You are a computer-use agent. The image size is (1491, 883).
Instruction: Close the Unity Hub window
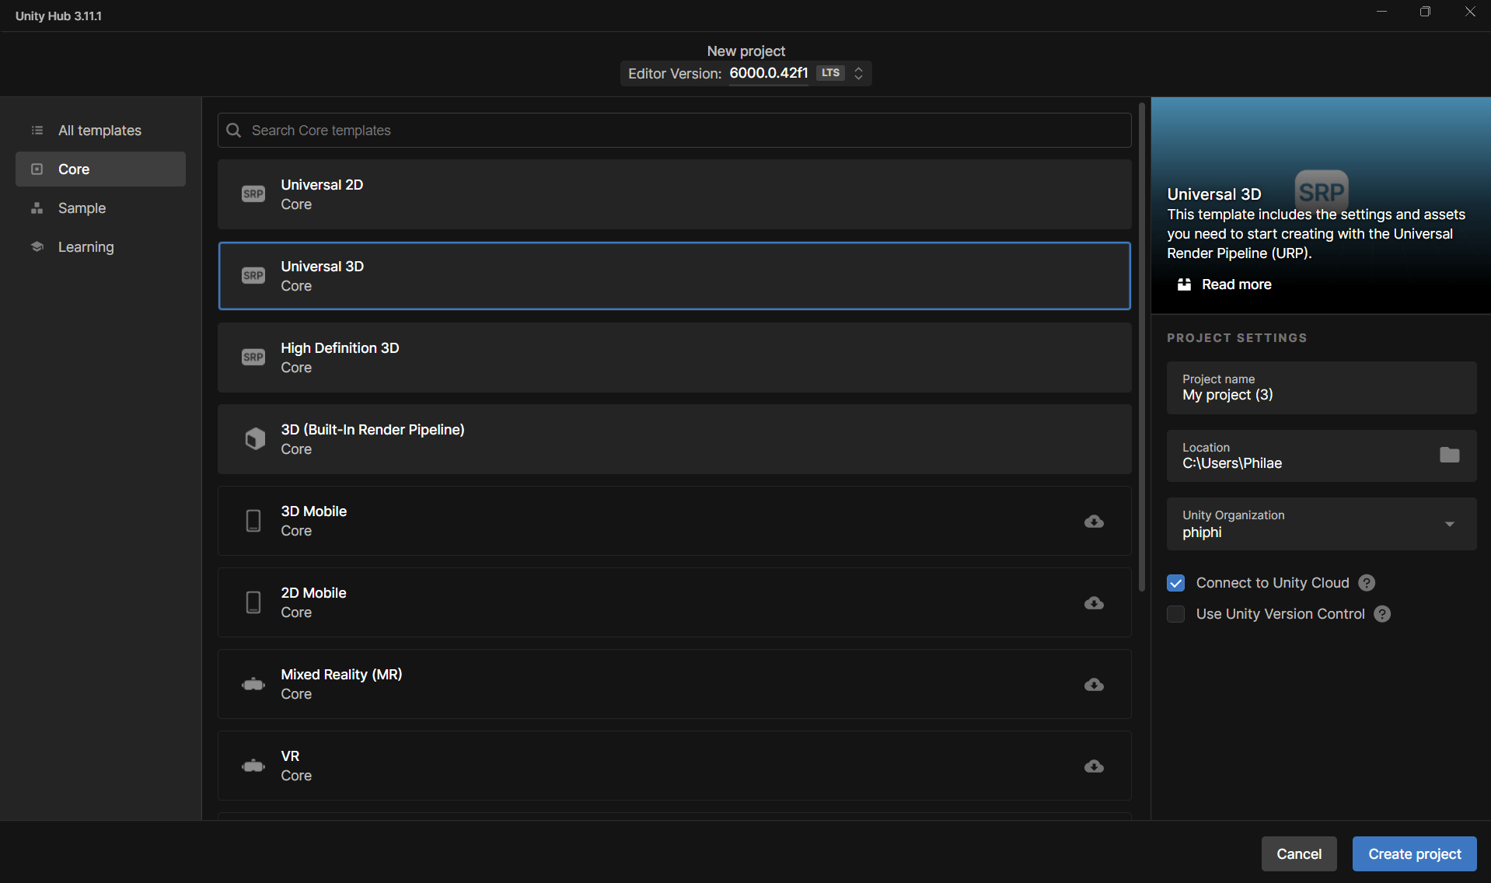coord(1470,12)
